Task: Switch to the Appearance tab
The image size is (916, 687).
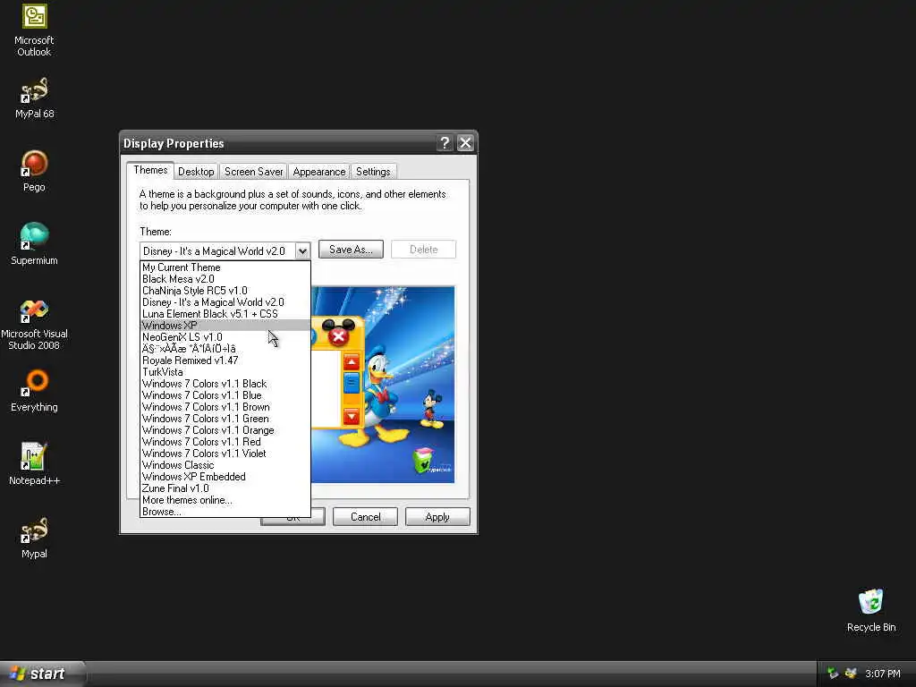Action: click(x=319, y=172)
